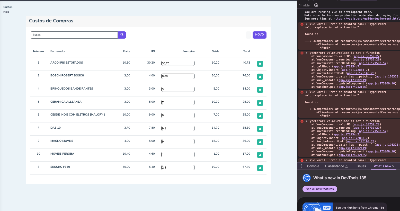
Task: Expand first TypeError valor.replace stack trace
Action: pos(306,53)
